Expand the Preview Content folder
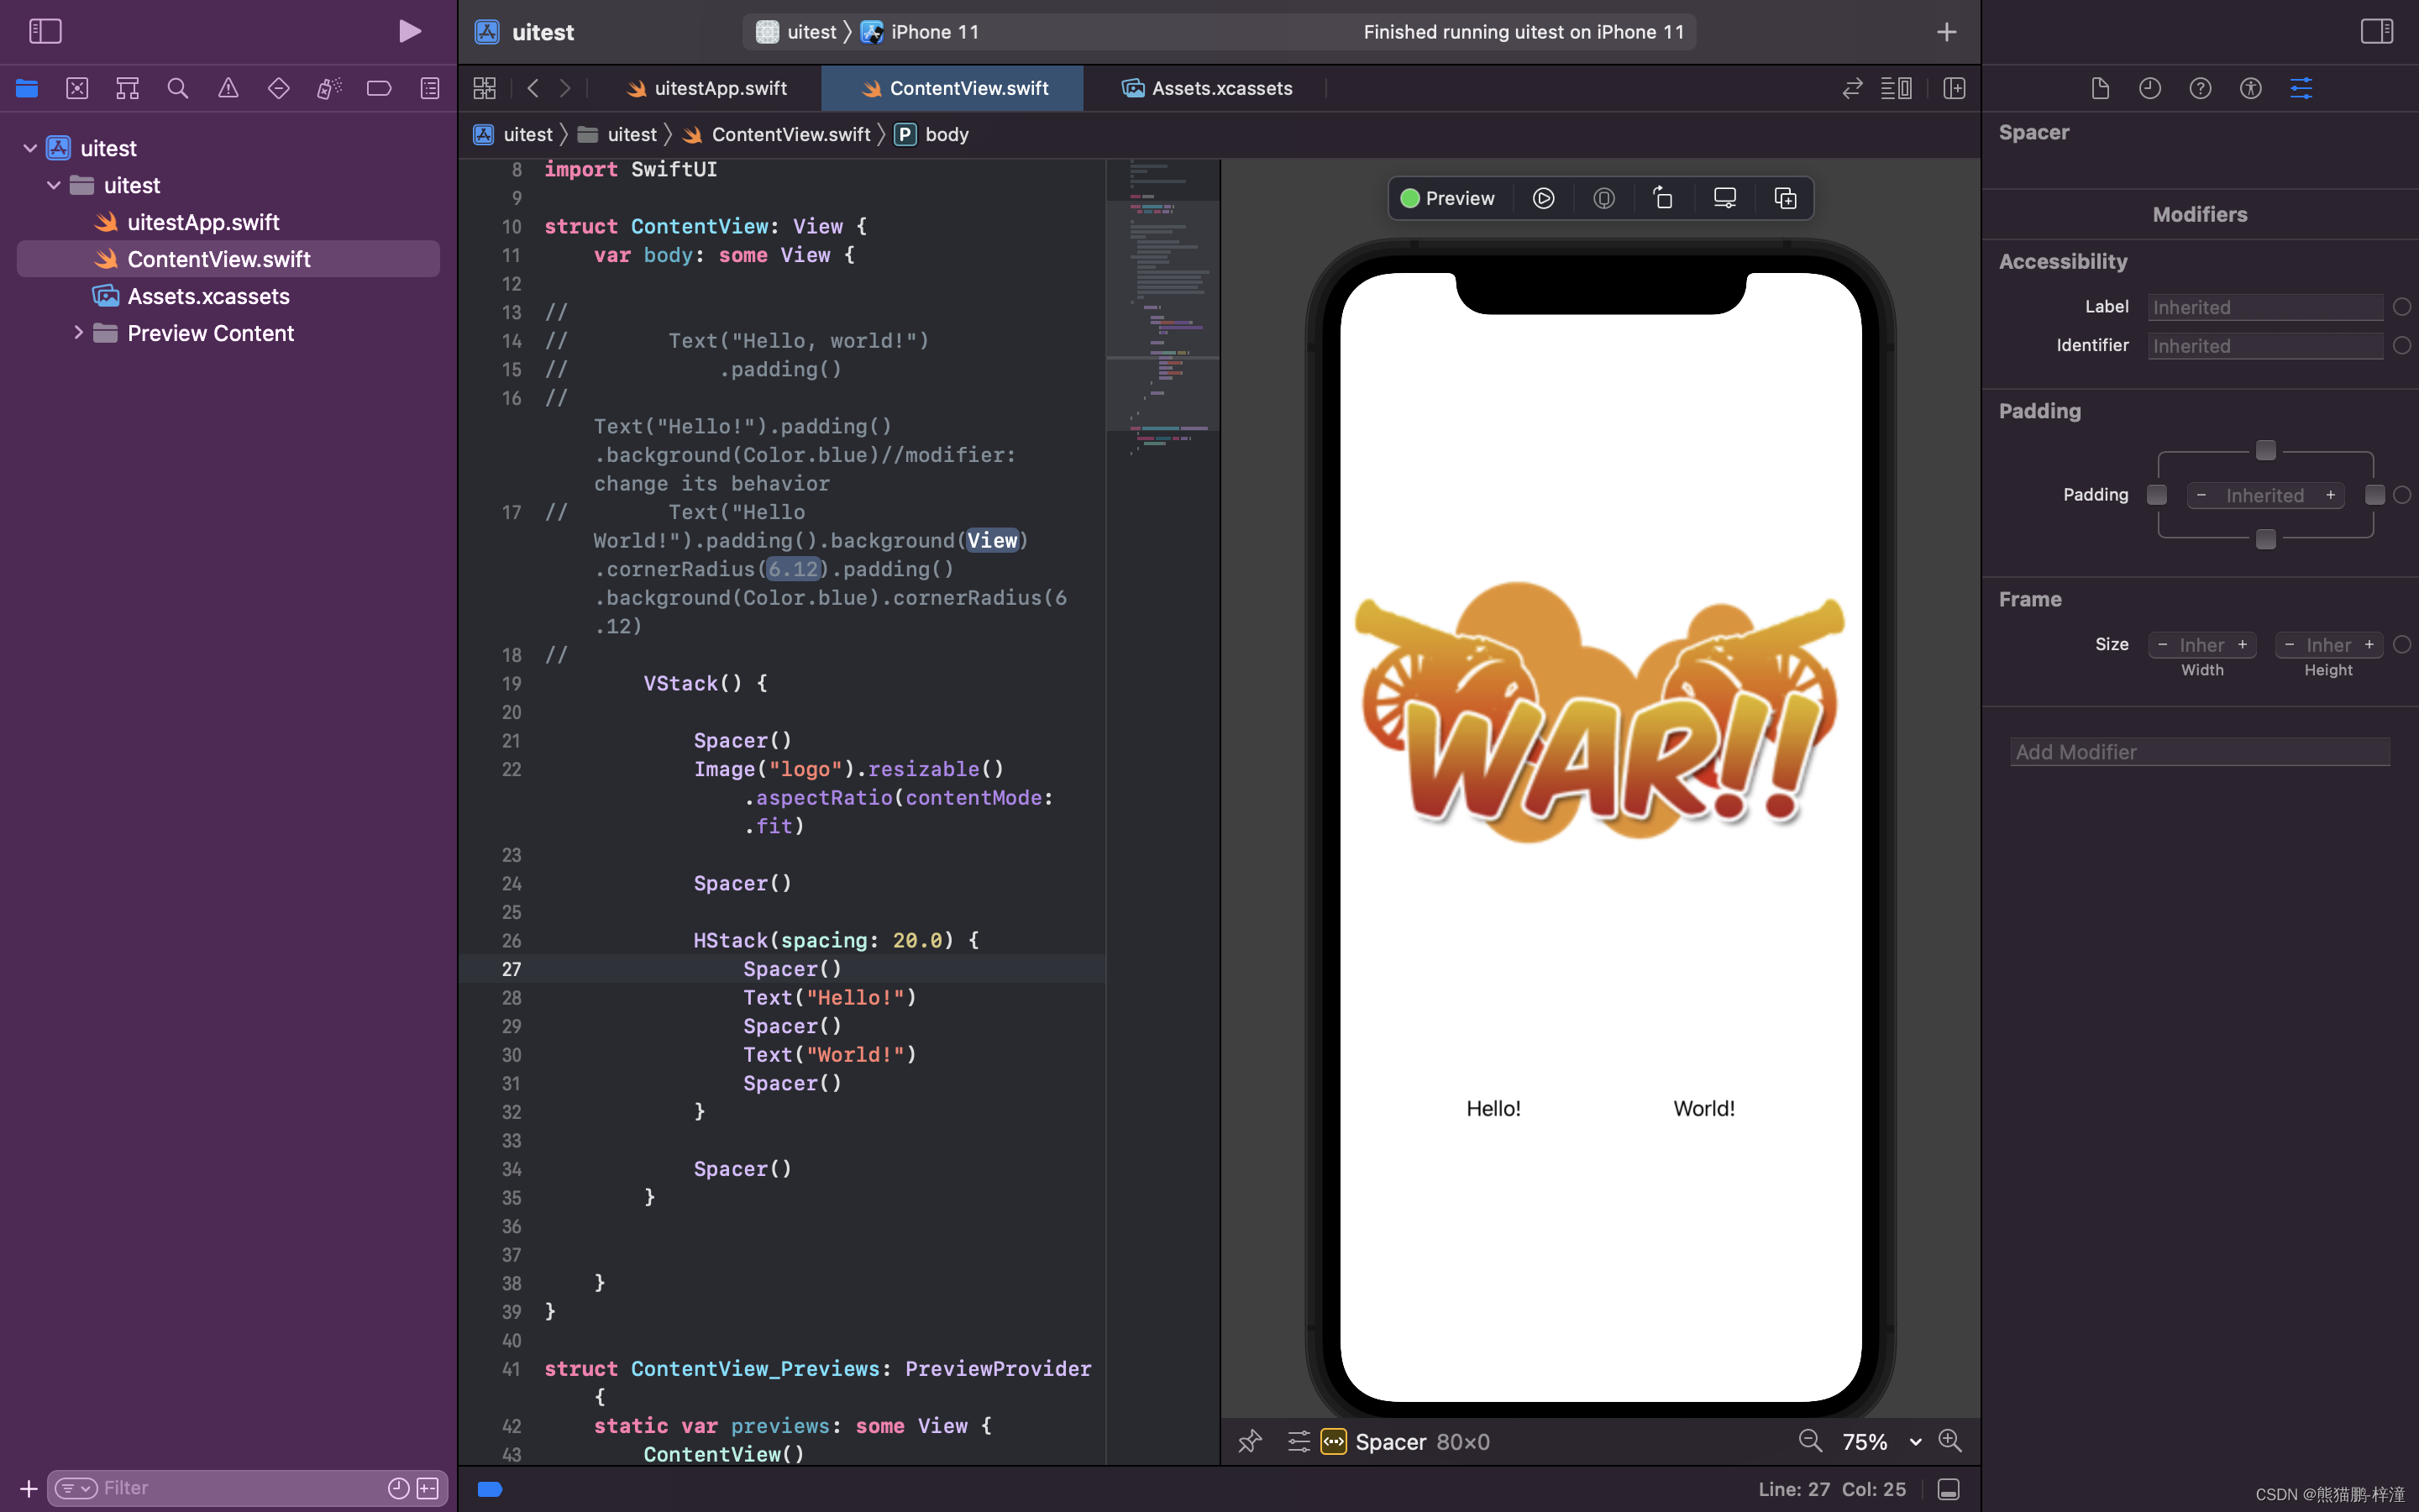The image size is (2419, 1512). tap(80, 333)
